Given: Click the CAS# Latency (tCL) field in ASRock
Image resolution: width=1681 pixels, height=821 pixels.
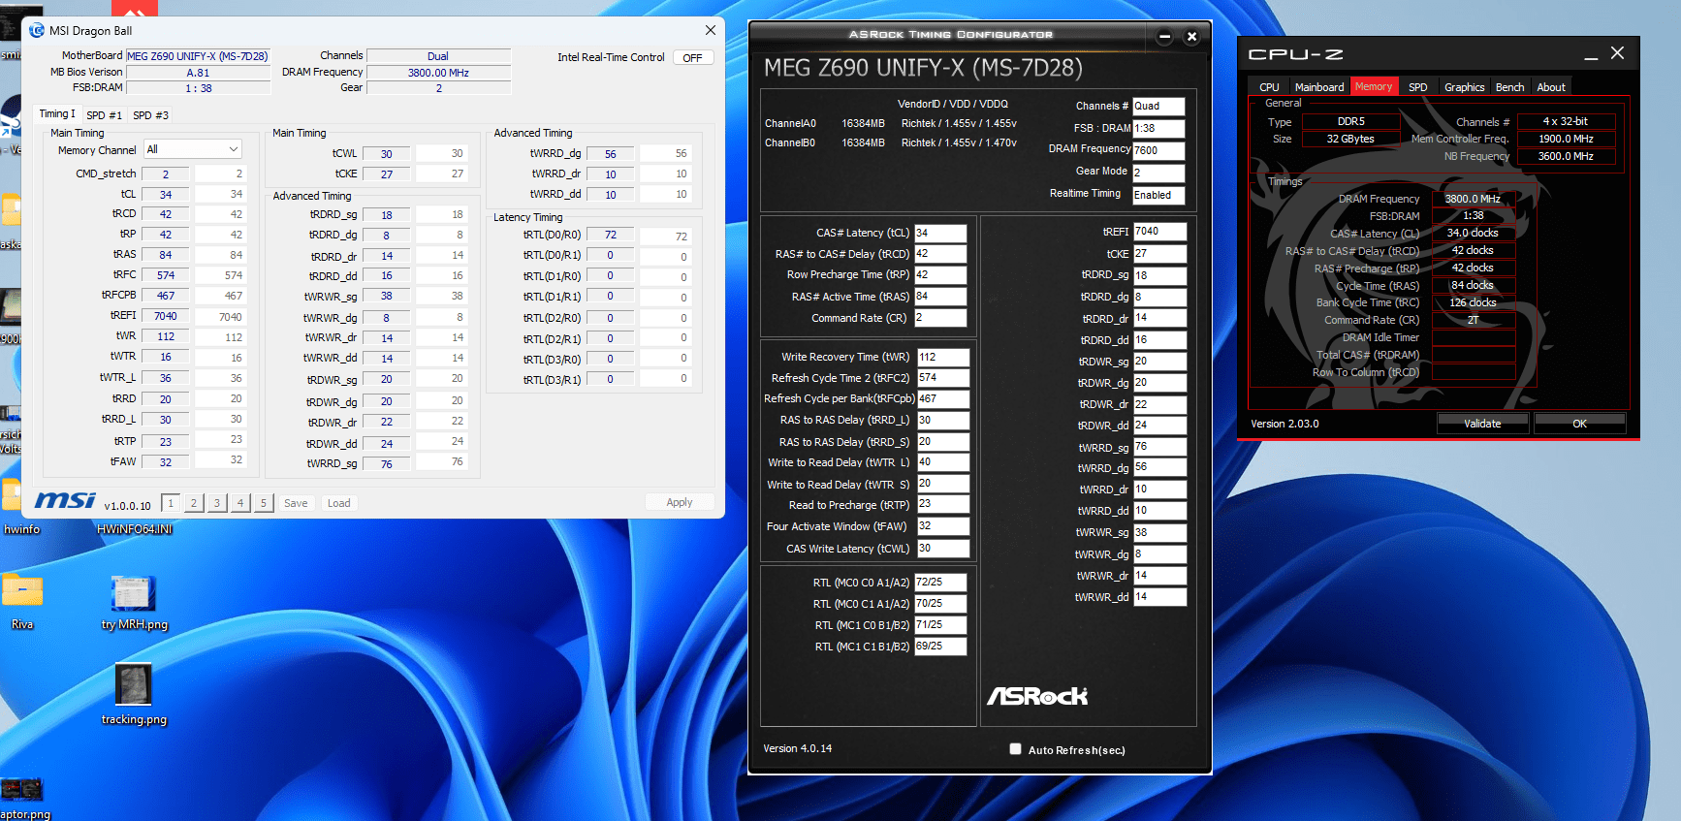Looking at the screenshot, I should pos(940,233).
